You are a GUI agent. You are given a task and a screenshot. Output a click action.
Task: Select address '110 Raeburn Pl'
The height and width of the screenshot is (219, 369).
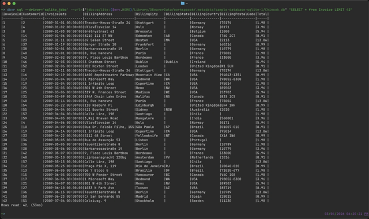99,105
